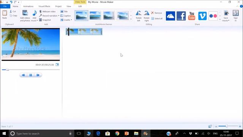Select the second AutoMovie theme thumbnail
243x137 pixels.
pos(95,16)
